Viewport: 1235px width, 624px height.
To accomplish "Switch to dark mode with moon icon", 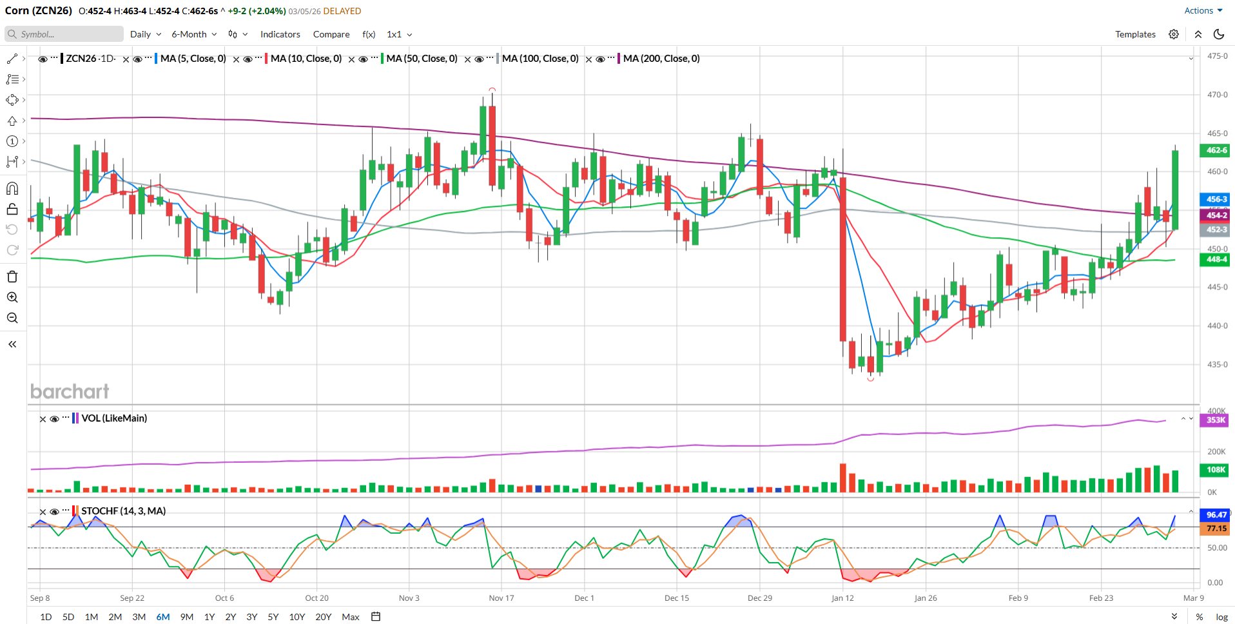I will [x=1218, y=34].
